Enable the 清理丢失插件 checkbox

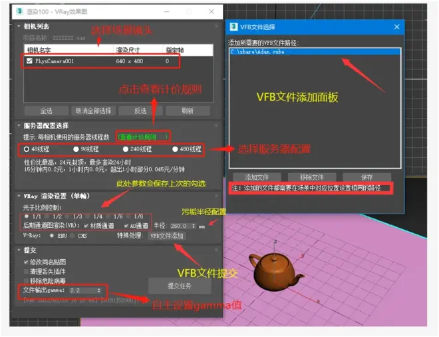click(26, 271)
